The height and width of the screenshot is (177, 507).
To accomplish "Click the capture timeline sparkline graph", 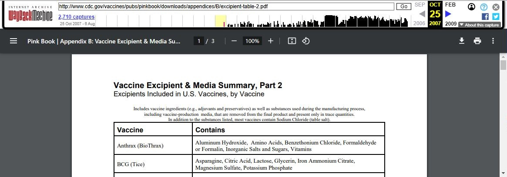I will [252, 21].
